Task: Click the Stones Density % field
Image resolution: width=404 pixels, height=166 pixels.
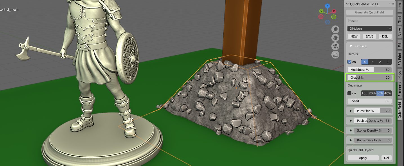Action: coord(373,130)
